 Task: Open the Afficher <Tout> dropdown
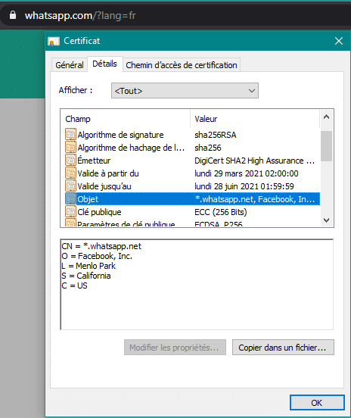(185, 91)
